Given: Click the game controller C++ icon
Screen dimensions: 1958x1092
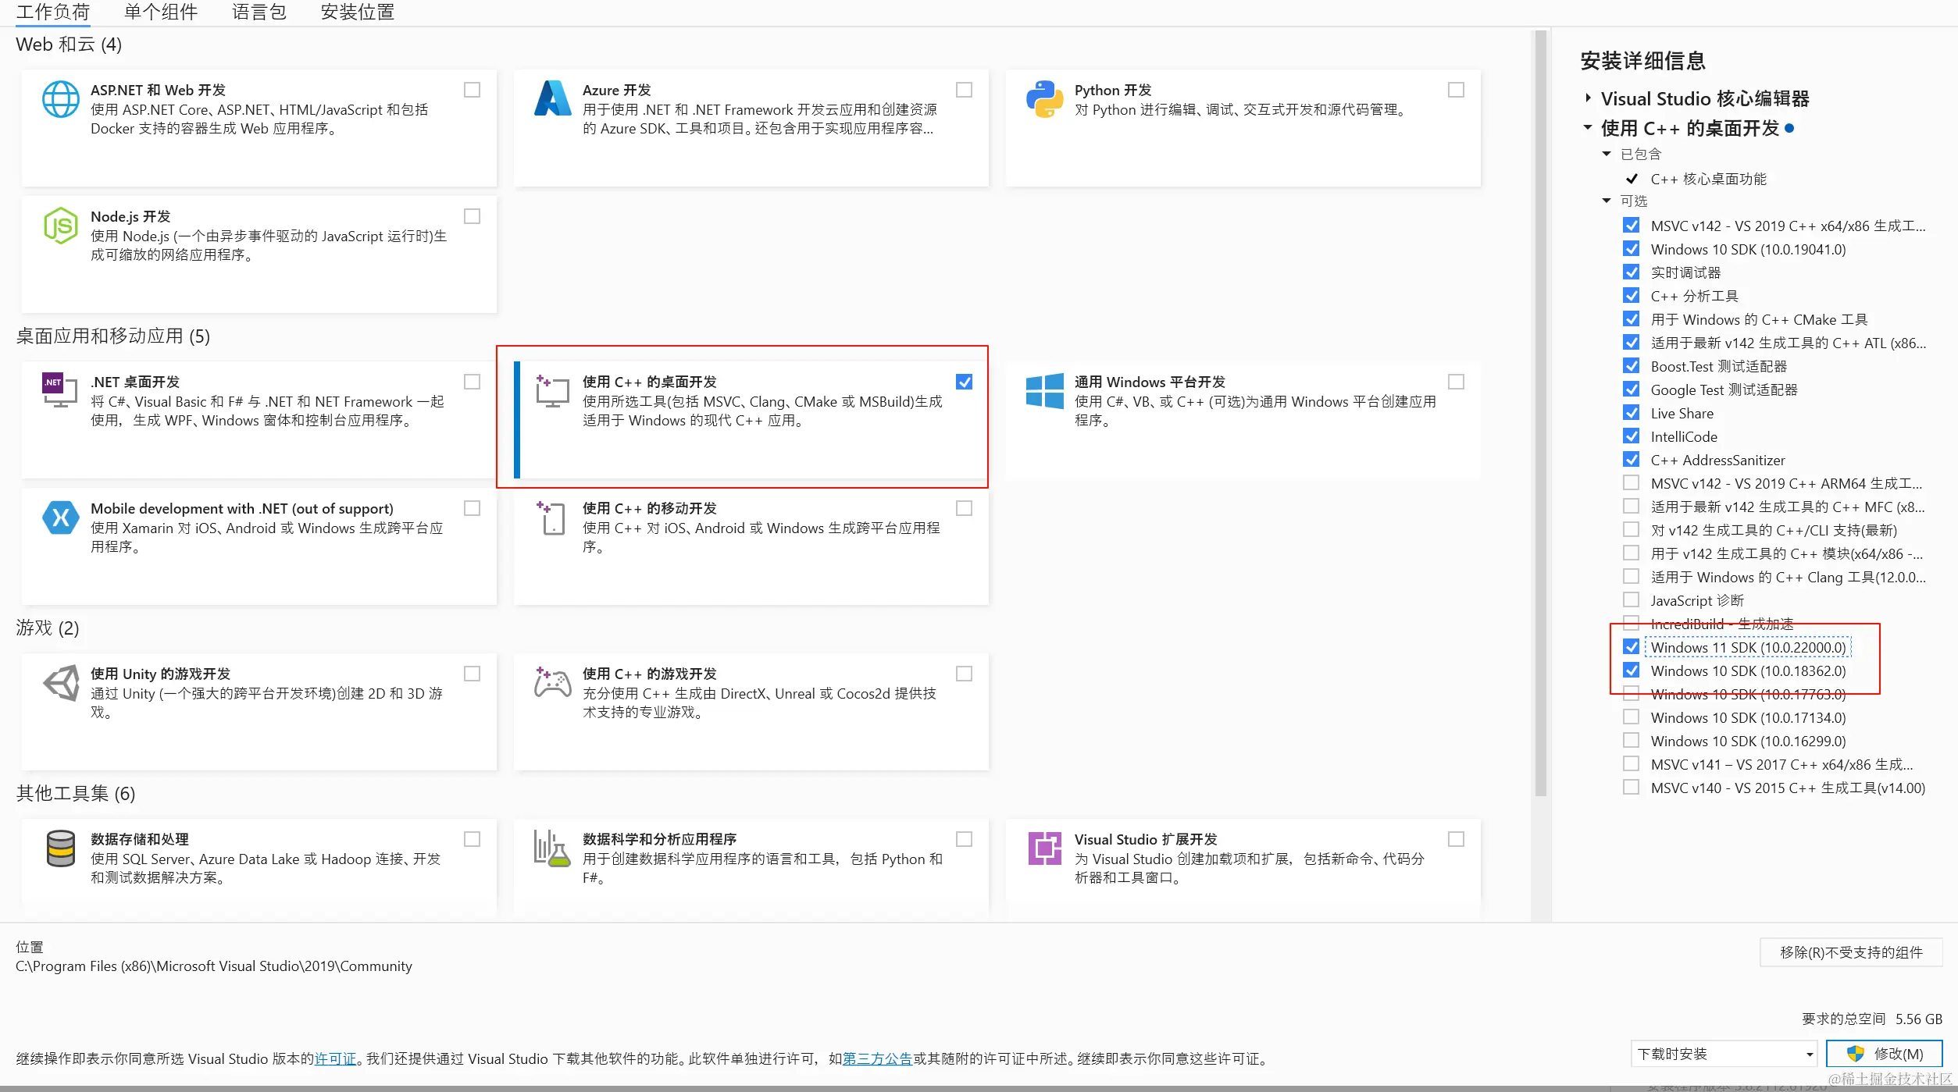Looking at the screenshot, I should point(552,683).
